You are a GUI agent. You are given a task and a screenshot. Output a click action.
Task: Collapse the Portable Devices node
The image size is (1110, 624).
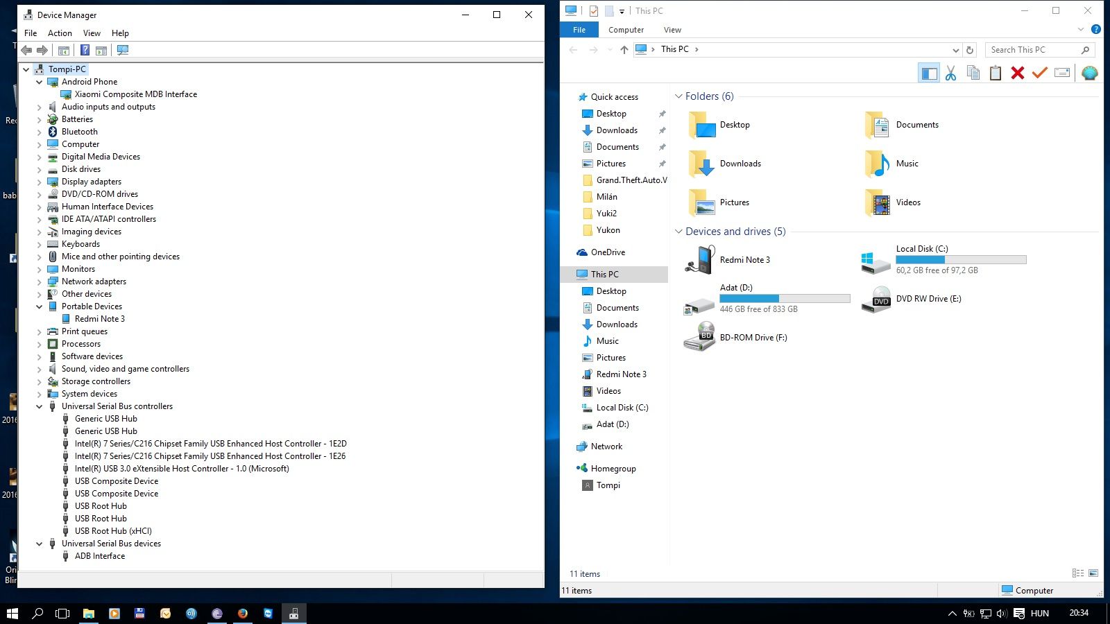point(39,306)
